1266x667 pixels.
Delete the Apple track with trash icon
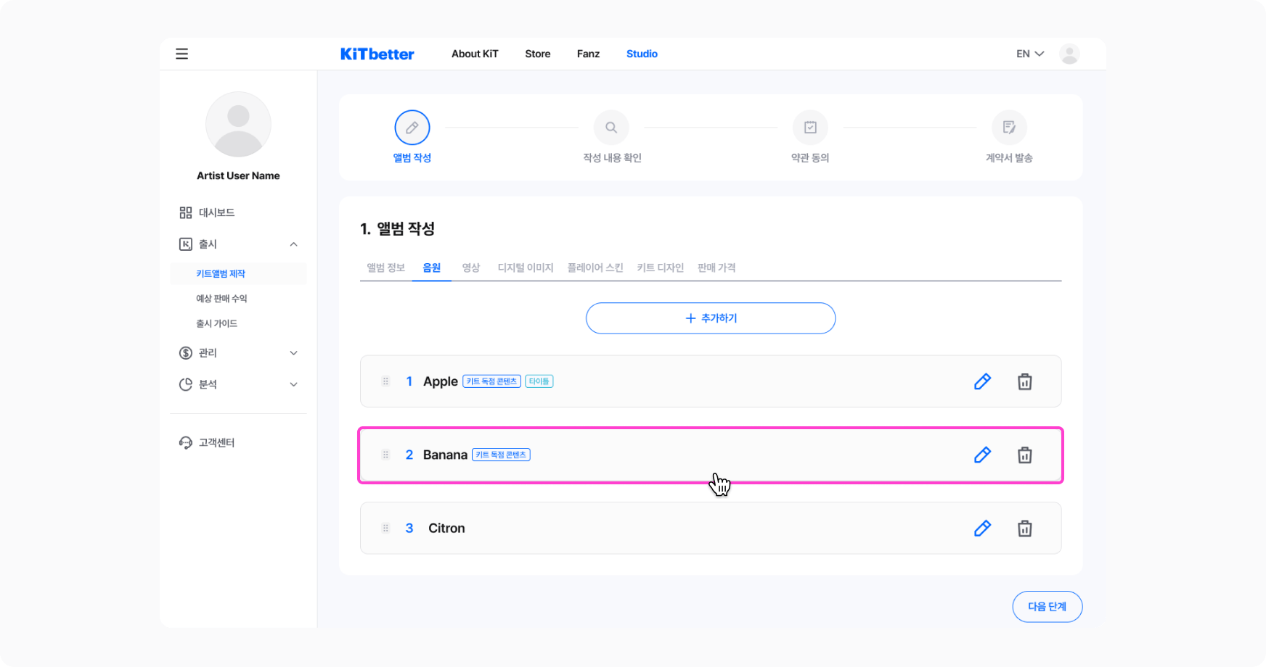coord(1024,381)
